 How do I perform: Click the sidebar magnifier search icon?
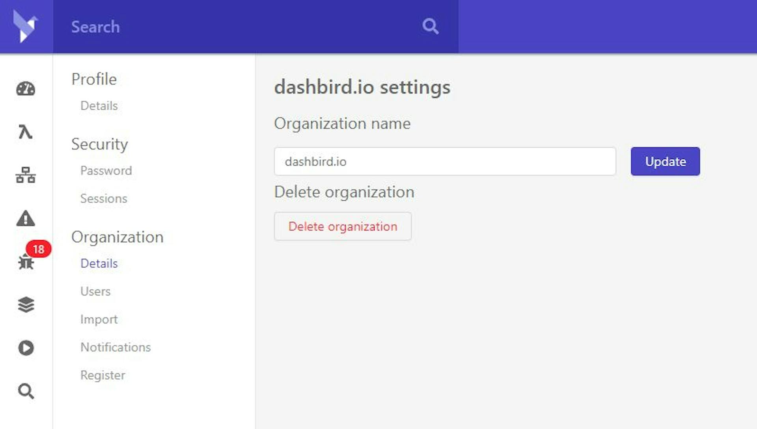[26, 391]
